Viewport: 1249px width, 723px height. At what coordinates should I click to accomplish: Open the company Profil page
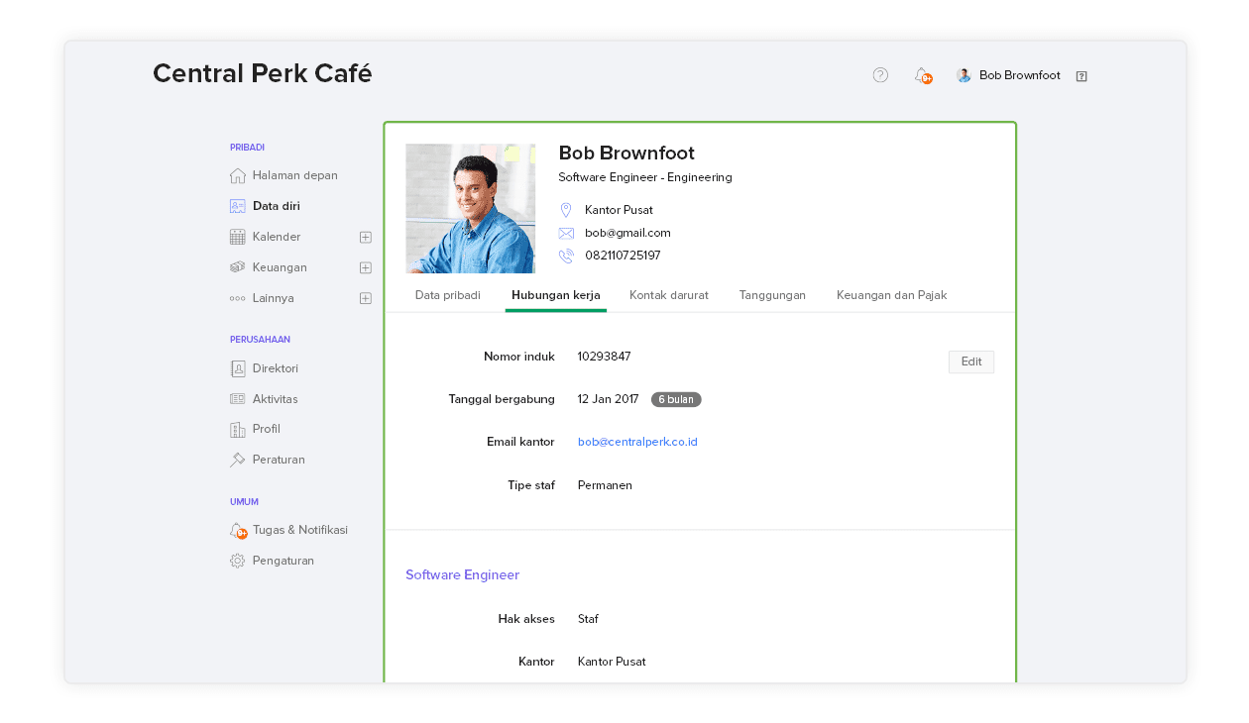(x=267, y=429)
